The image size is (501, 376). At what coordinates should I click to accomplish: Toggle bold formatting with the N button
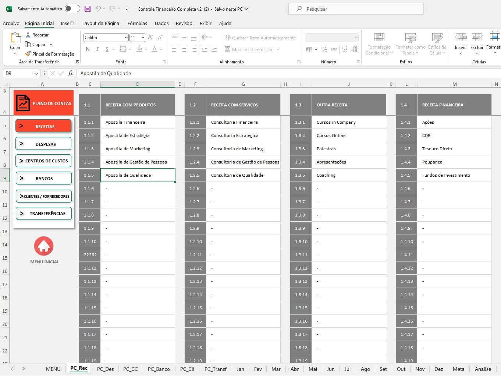pos(88,49)
